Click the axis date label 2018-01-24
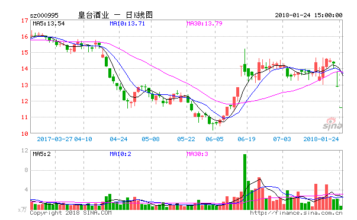Screen dimensions: 357x220 (x=321, y=139)
